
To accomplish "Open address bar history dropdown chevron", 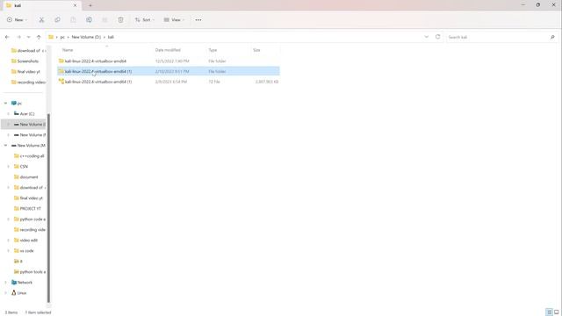I will click(426, 37).
